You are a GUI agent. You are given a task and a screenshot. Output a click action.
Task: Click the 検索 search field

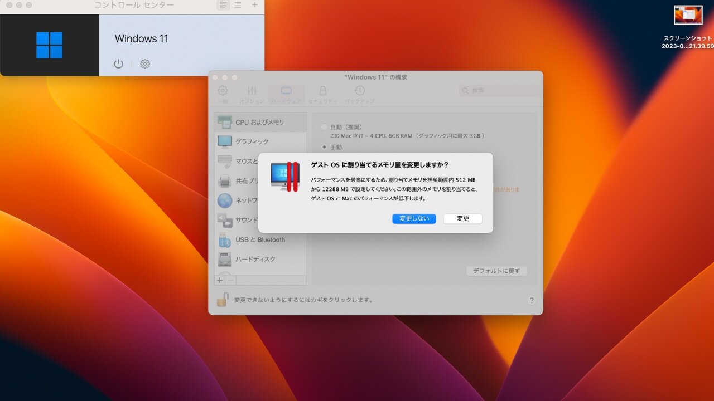coord(500,90)
